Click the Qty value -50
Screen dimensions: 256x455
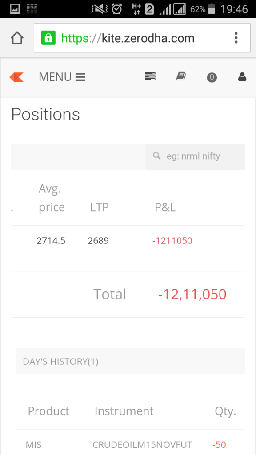click(219, 444)
